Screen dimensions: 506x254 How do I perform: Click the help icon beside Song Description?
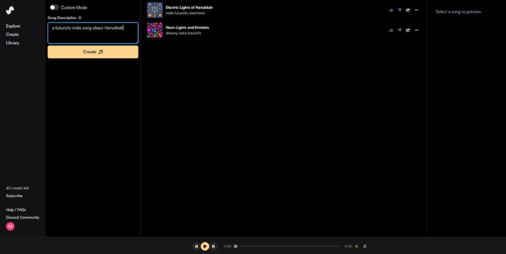(x=80, y=18)
